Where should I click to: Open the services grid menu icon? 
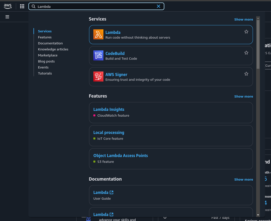point(22,6)
